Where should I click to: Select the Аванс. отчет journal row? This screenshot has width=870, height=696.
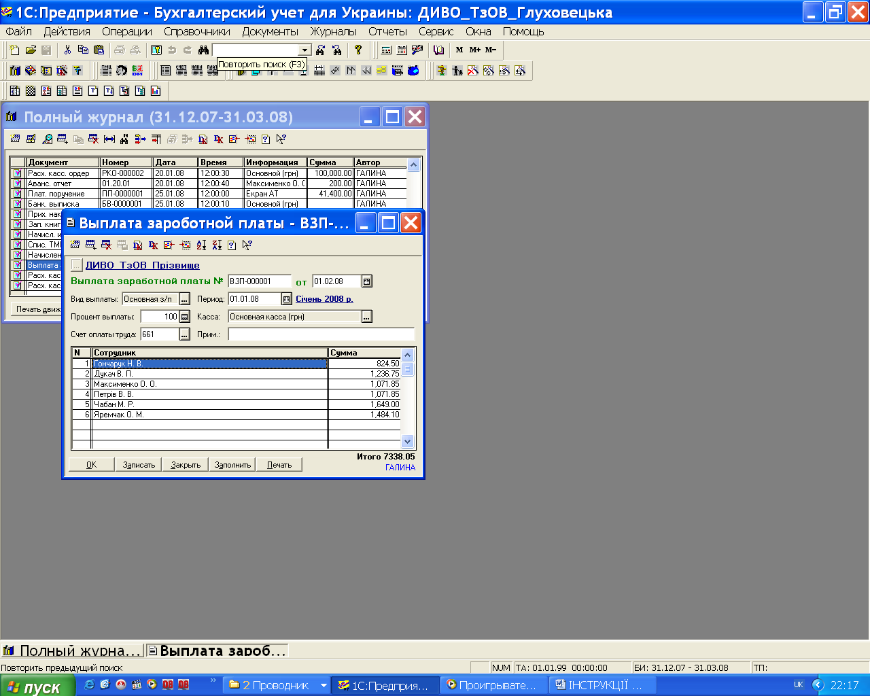point(209,184)
